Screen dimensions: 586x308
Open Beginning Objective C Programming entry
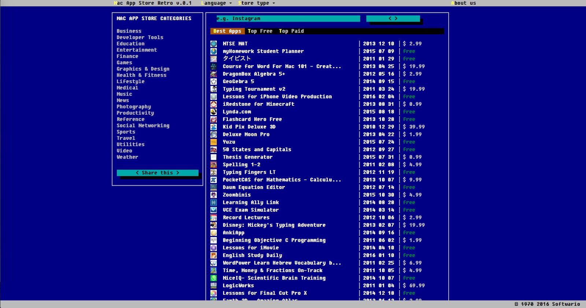coord(274,240)
